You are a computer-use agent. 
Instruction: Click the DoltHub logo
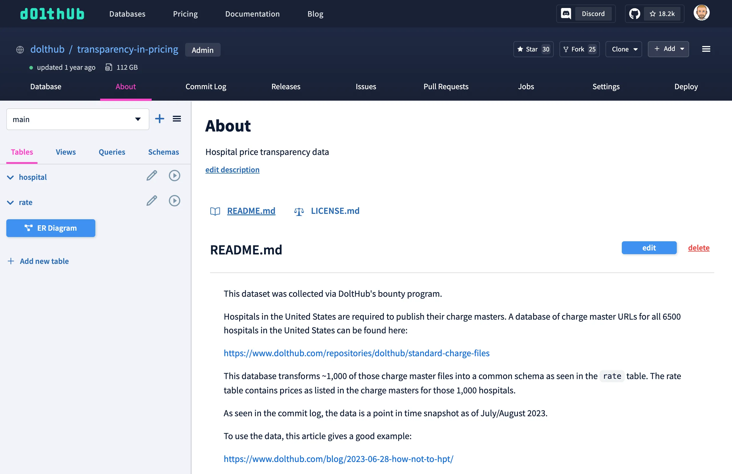click(x=52, y=13)
